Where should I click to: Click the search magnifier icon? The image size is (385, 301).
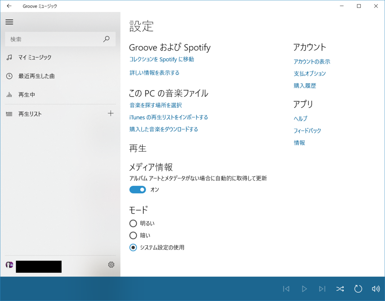[106, 39]
